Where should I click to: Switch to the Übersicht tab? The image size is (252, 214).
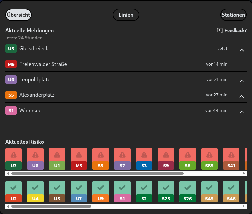(x=18, y=15)
